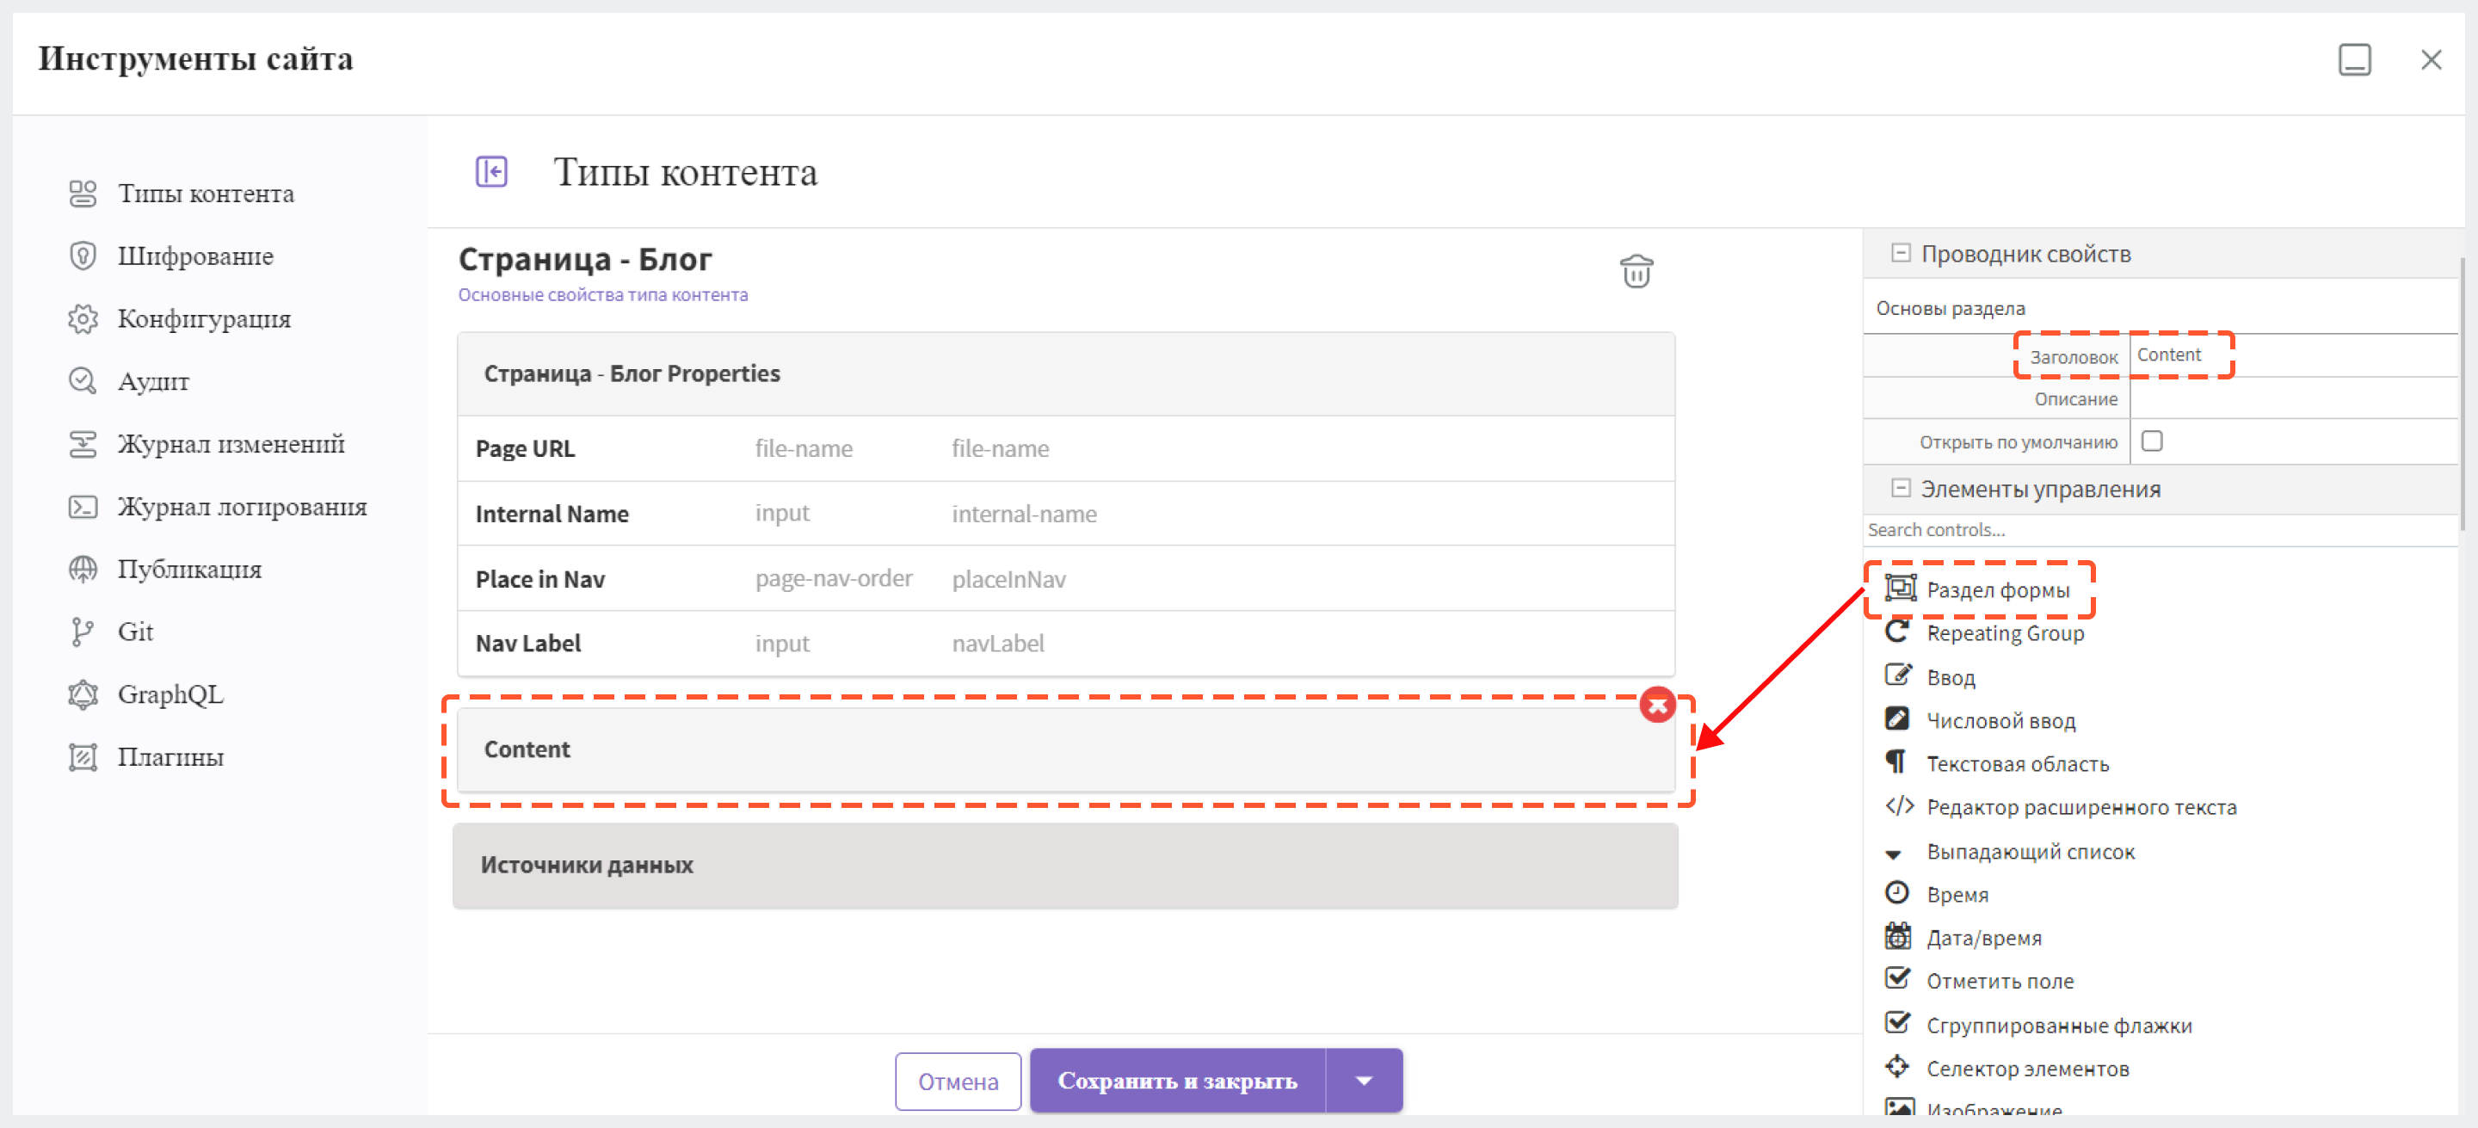The height and width of the screenshot is (1128, 2478).
Task: Open the Git menu item
Action: [x=135, y=632]
